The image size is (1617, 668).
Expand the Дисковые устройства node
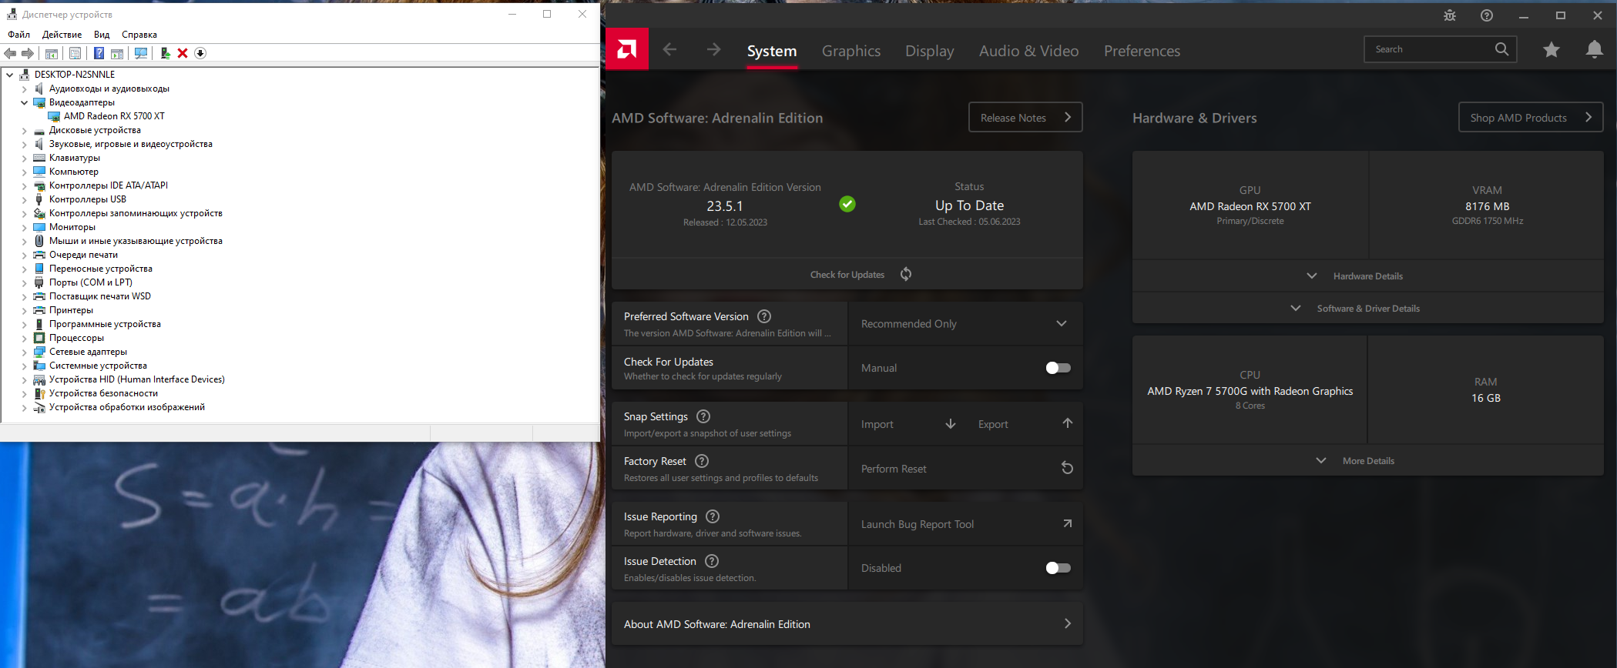[x=24, y=130]
